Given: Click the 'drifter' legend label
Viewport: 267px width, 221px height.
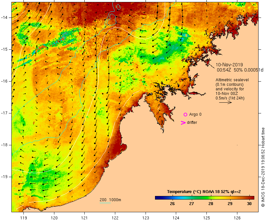Looking at the screenshot, I should 192,123.
